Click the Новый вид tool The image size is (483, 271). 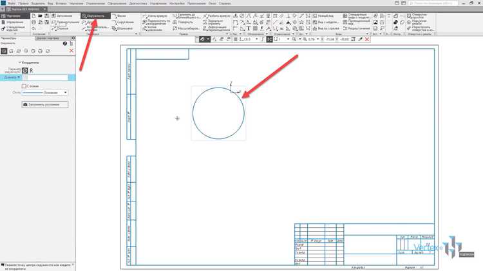click(323, 15)
